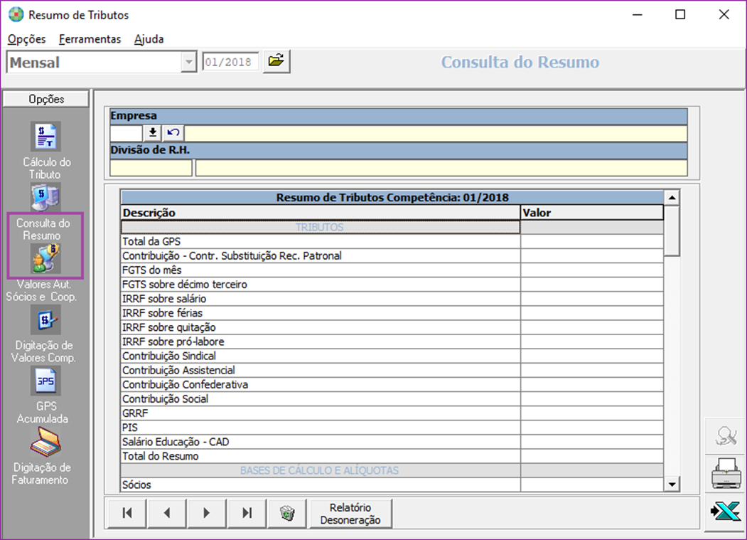The width and height of the screenshot is (747, 540).
Task: Click the open folder icon beside the date
Action: coord(276,61)
